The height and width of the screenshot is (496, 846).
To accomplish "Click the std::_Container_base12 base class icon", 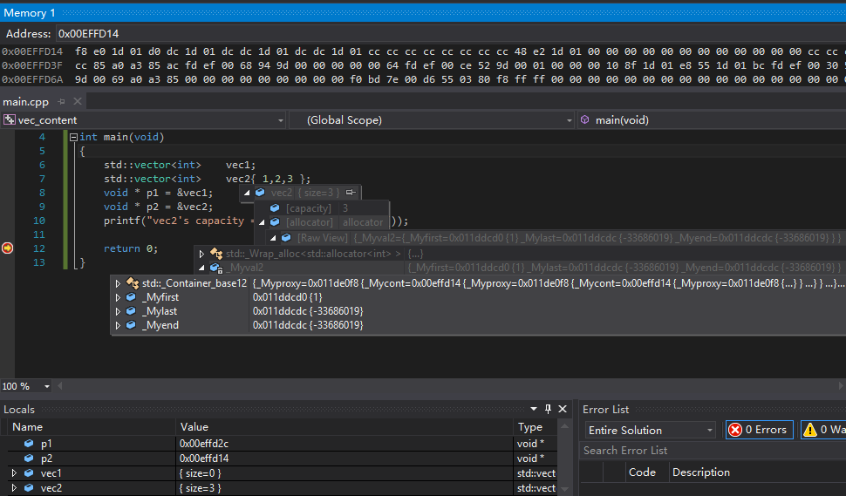I will (133, 282).
